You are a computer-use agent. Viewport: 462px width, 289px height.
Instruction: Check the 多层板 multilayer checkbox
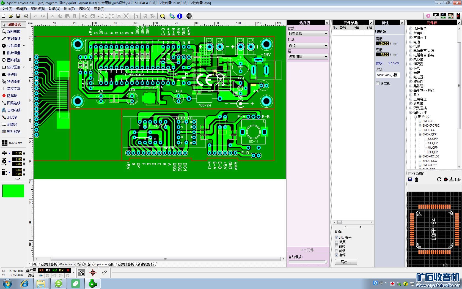tap(378, 83)
